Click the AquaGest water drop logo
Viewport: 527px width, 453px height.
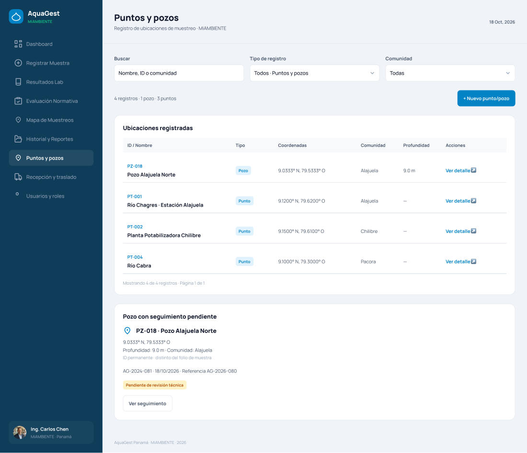coord(16,16)
